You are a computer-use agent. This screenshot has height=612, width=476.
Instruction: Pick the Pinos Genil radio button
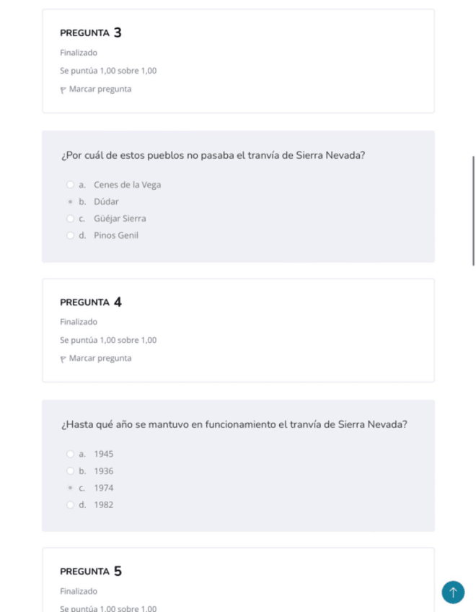coord(70,235)
